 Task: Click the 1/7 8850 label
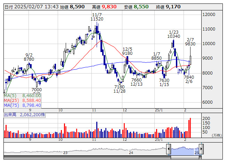click(156, 56)
